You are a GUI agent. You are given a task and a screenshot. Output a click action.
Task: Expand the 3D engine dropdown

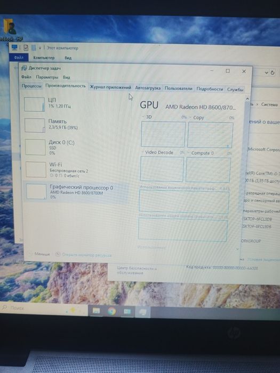pyautogui.click(x=143, y=117)
